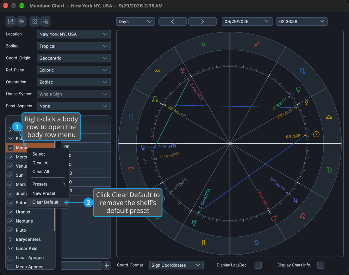The width and height of the screenshot is (349, 275).
Task: Uncheck the Mercury checkbox
Action: tap(11, 157)
